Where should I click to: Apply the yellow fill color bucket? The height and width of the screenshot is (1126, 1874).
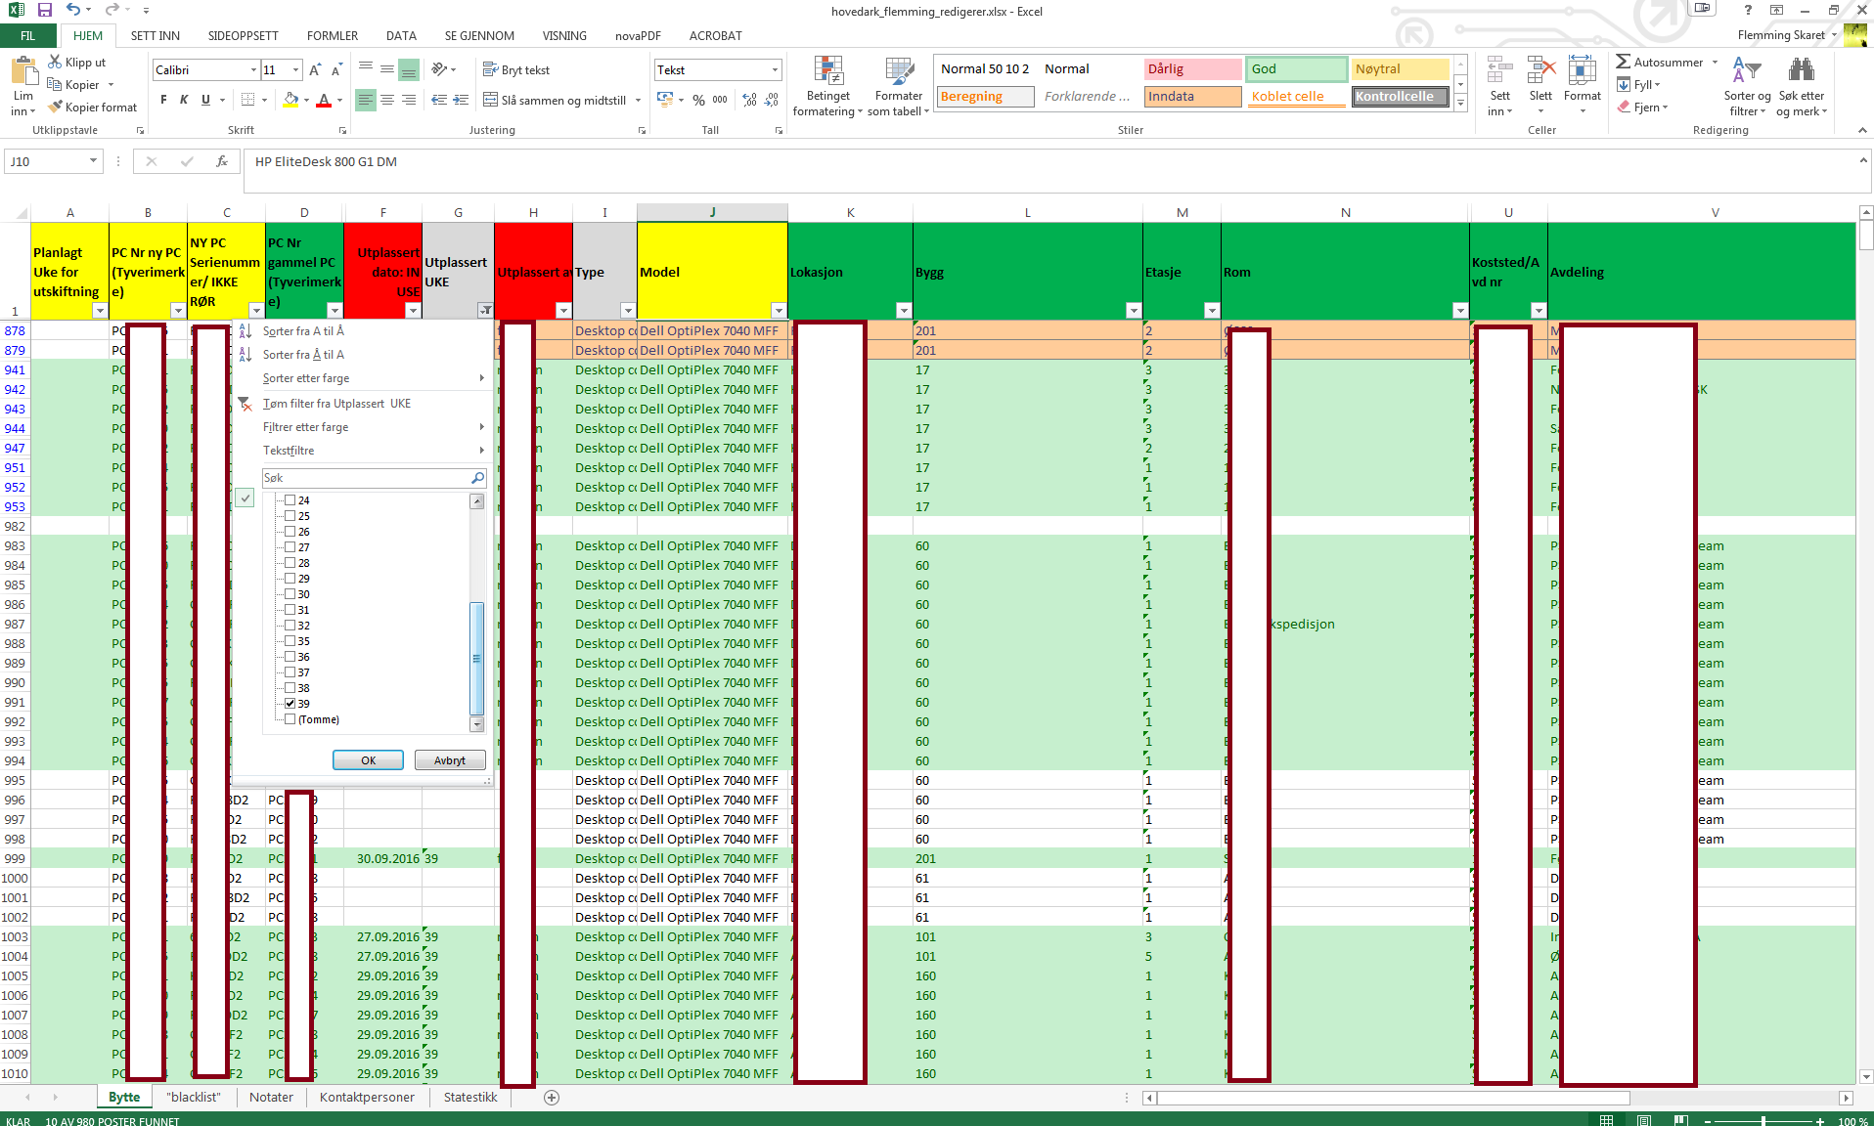[x=290, y=100]
